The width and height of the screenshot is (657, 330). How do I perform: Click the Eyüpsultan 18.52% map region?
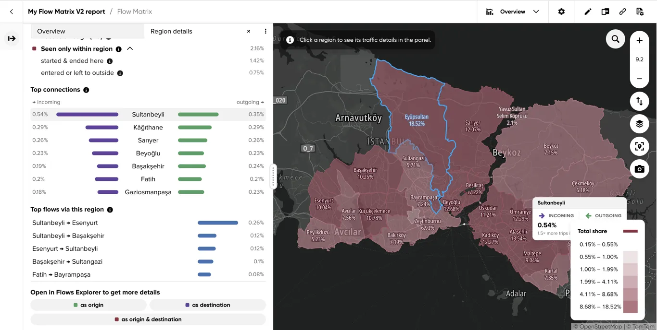tap(417, 120)
